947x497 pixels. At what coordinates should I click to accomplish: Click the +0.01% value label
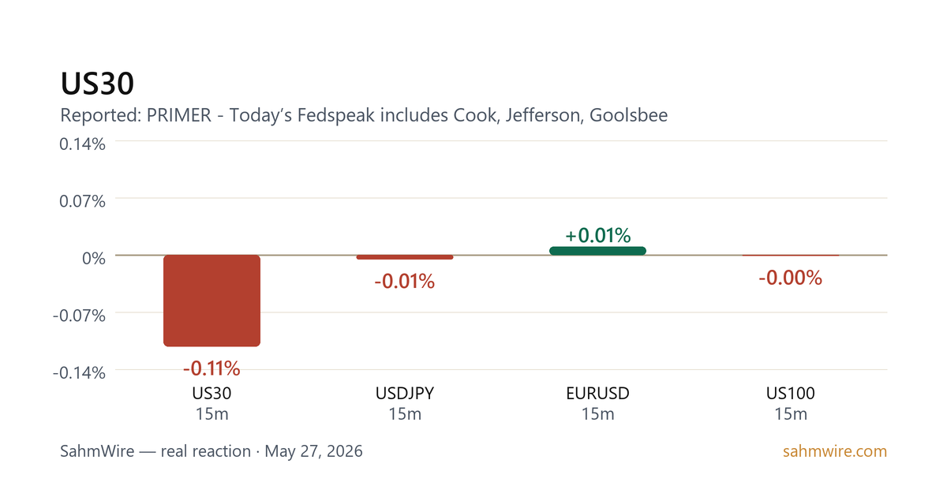pyautogui.click(x=597, y=235)
